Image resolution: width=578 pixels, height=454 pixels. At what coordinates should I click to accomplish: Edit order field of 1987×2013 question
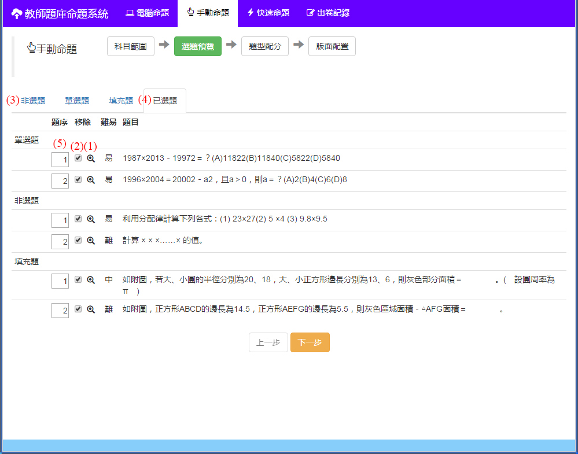pos(60,160)
